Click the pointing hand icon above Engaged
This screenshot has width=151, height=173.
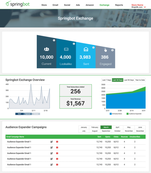pos(105,50)
